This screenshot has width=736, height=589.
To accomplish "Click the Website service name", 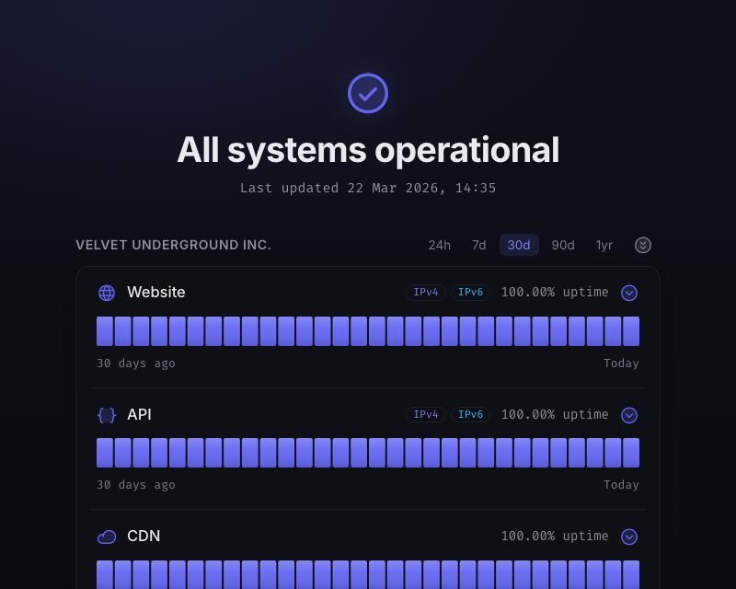I will (x=155, y=292).
